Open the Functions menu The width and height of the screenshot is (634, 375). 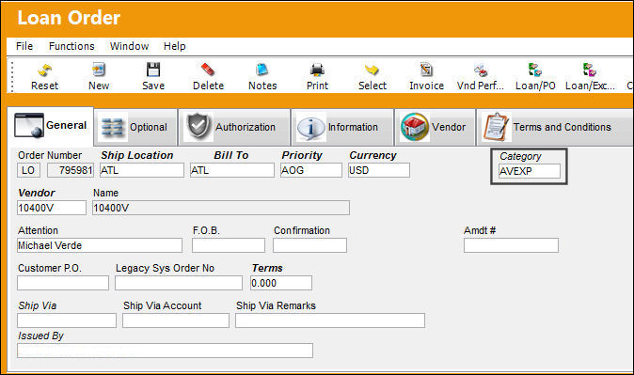tap(71, 46)
